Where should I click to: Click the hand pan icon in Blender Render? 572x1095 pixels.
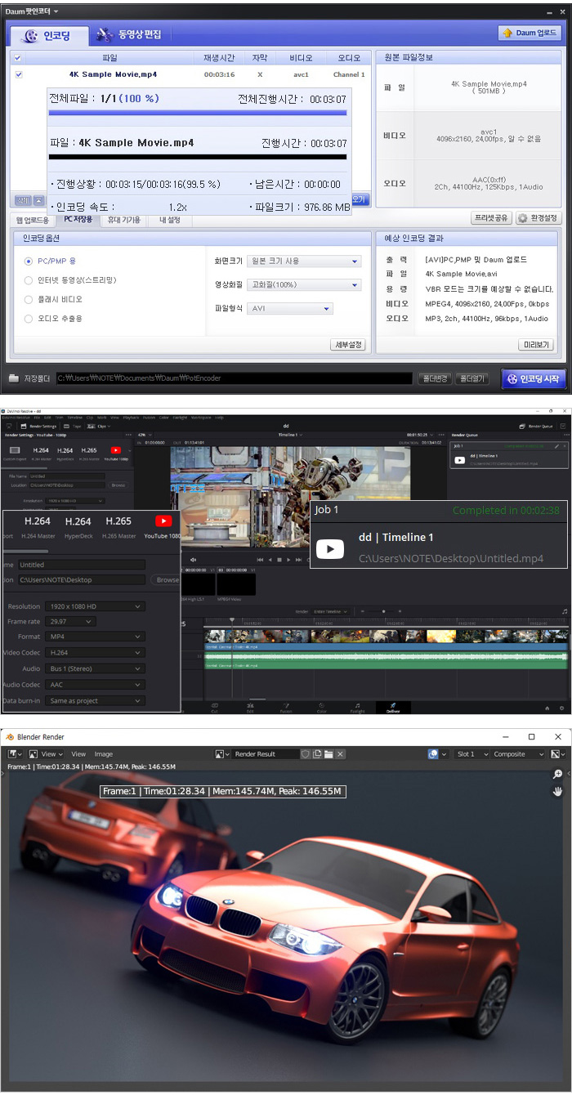tap(558, 791)
